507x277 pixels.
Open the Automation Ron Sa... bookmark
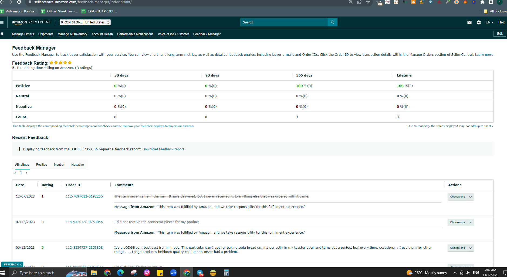point(18,11)
